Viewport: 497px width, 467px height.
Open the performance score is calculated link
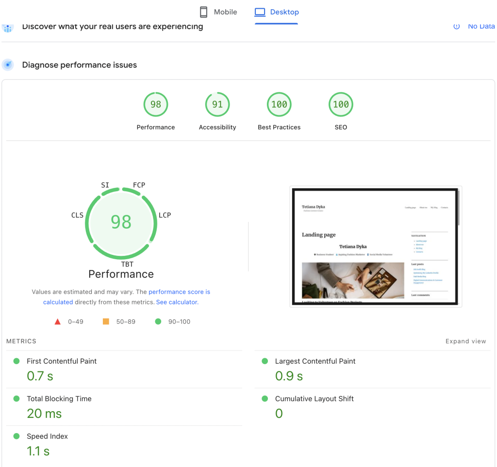click(x=179, y=292)
